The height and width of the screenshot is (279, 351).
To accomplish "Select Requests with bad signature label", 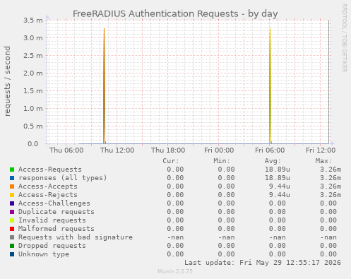I will (76, 237).
